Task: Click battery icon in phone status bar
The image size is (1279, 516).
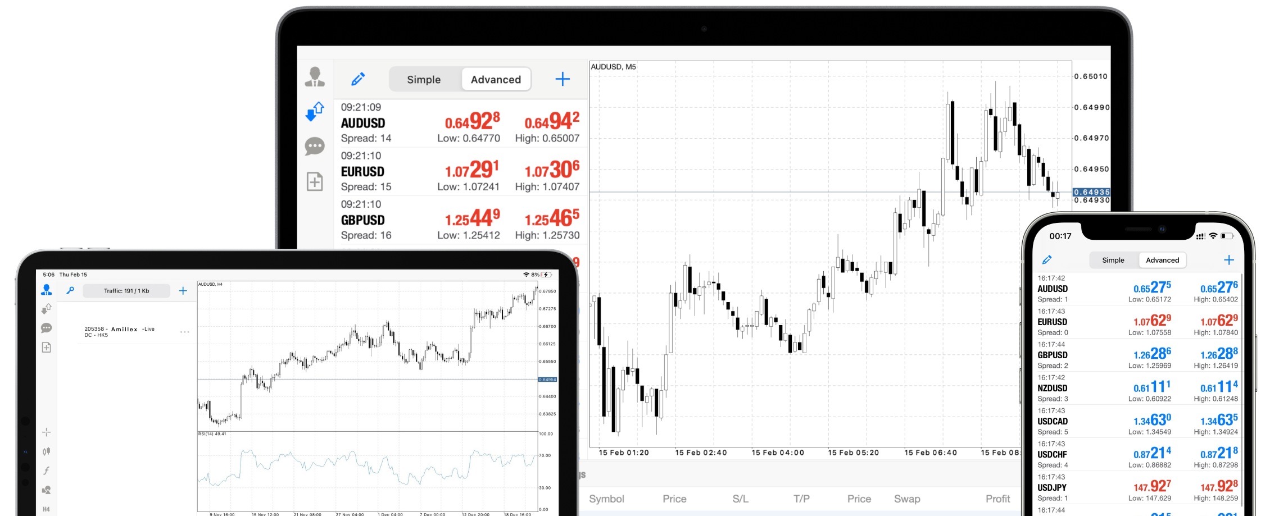Action: click(1227, 236)
